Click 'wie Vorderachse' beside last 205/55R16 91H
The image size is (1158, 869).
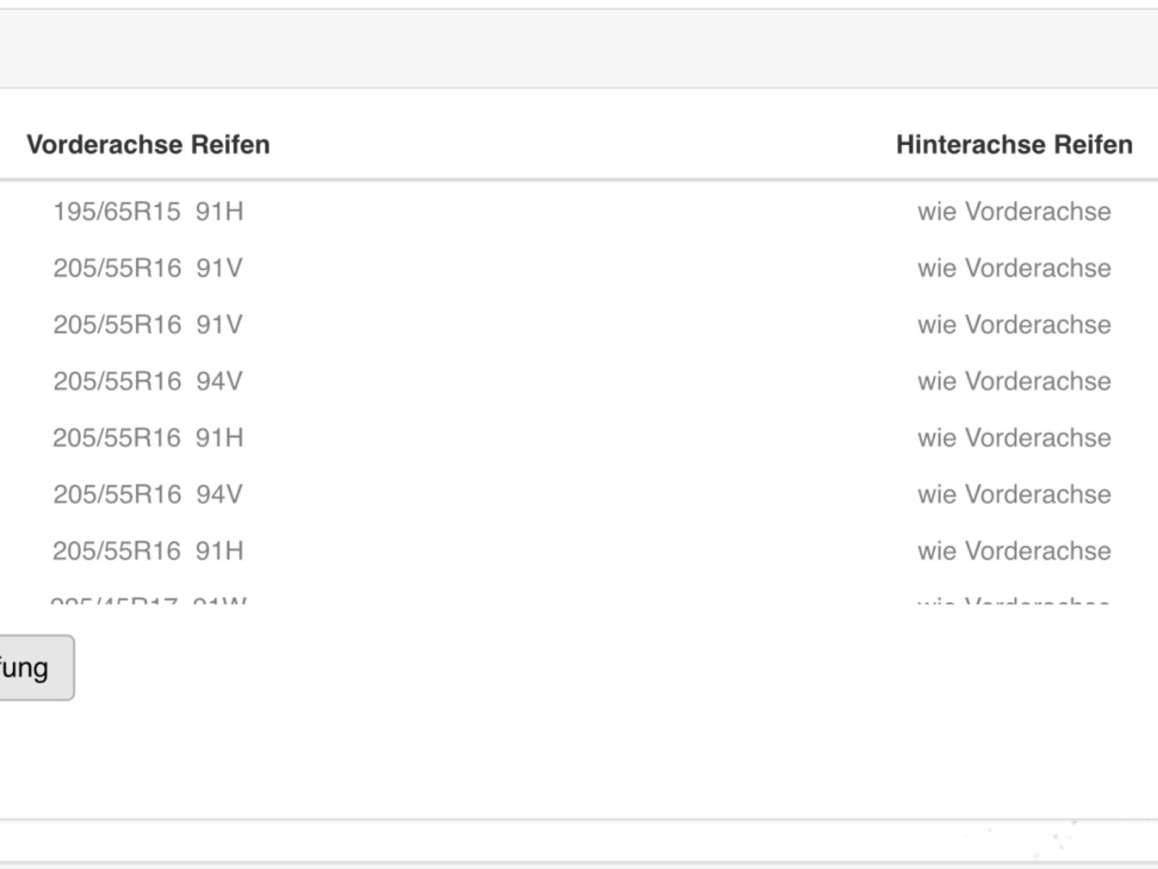coord(1014,550)
